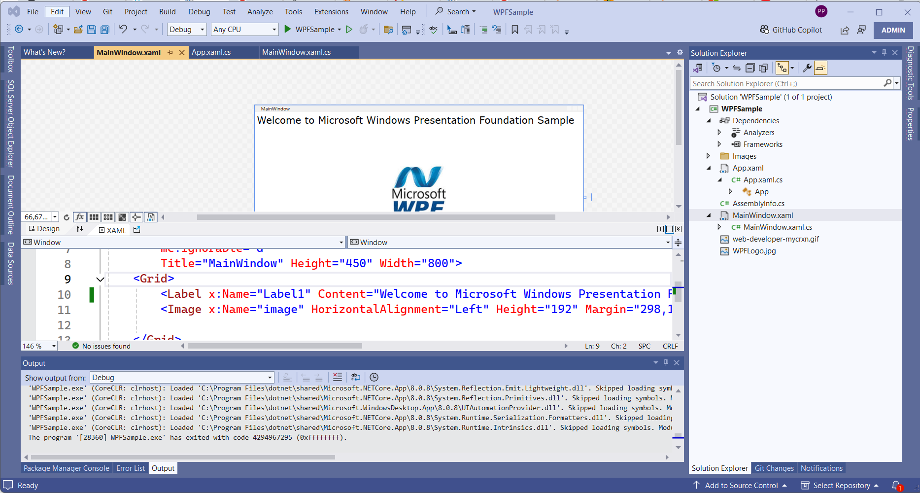Click the bookmark icon in the toolbar
920x493 pixels.
click(515, 30)
